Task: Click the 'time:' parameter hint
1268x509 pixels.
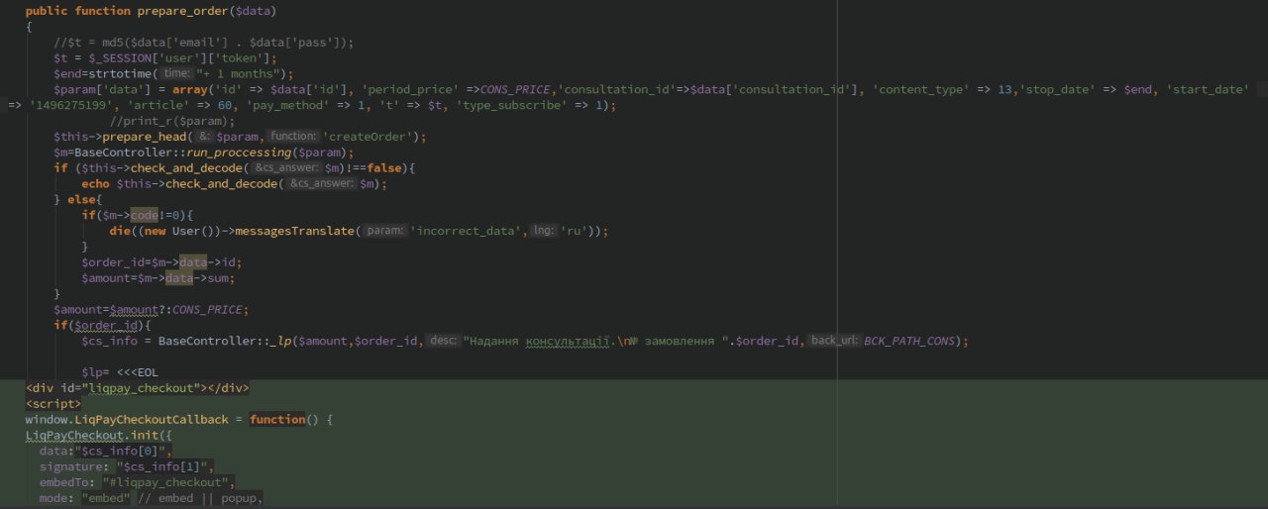Action: [176, 73]
